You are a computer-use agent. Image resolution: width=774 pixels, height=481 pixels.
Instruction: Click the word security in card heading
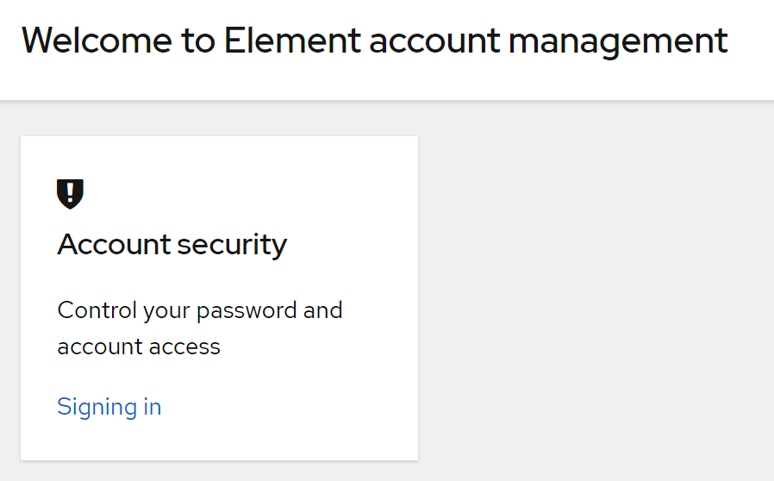pyautogui.click(x=232, y=246)
